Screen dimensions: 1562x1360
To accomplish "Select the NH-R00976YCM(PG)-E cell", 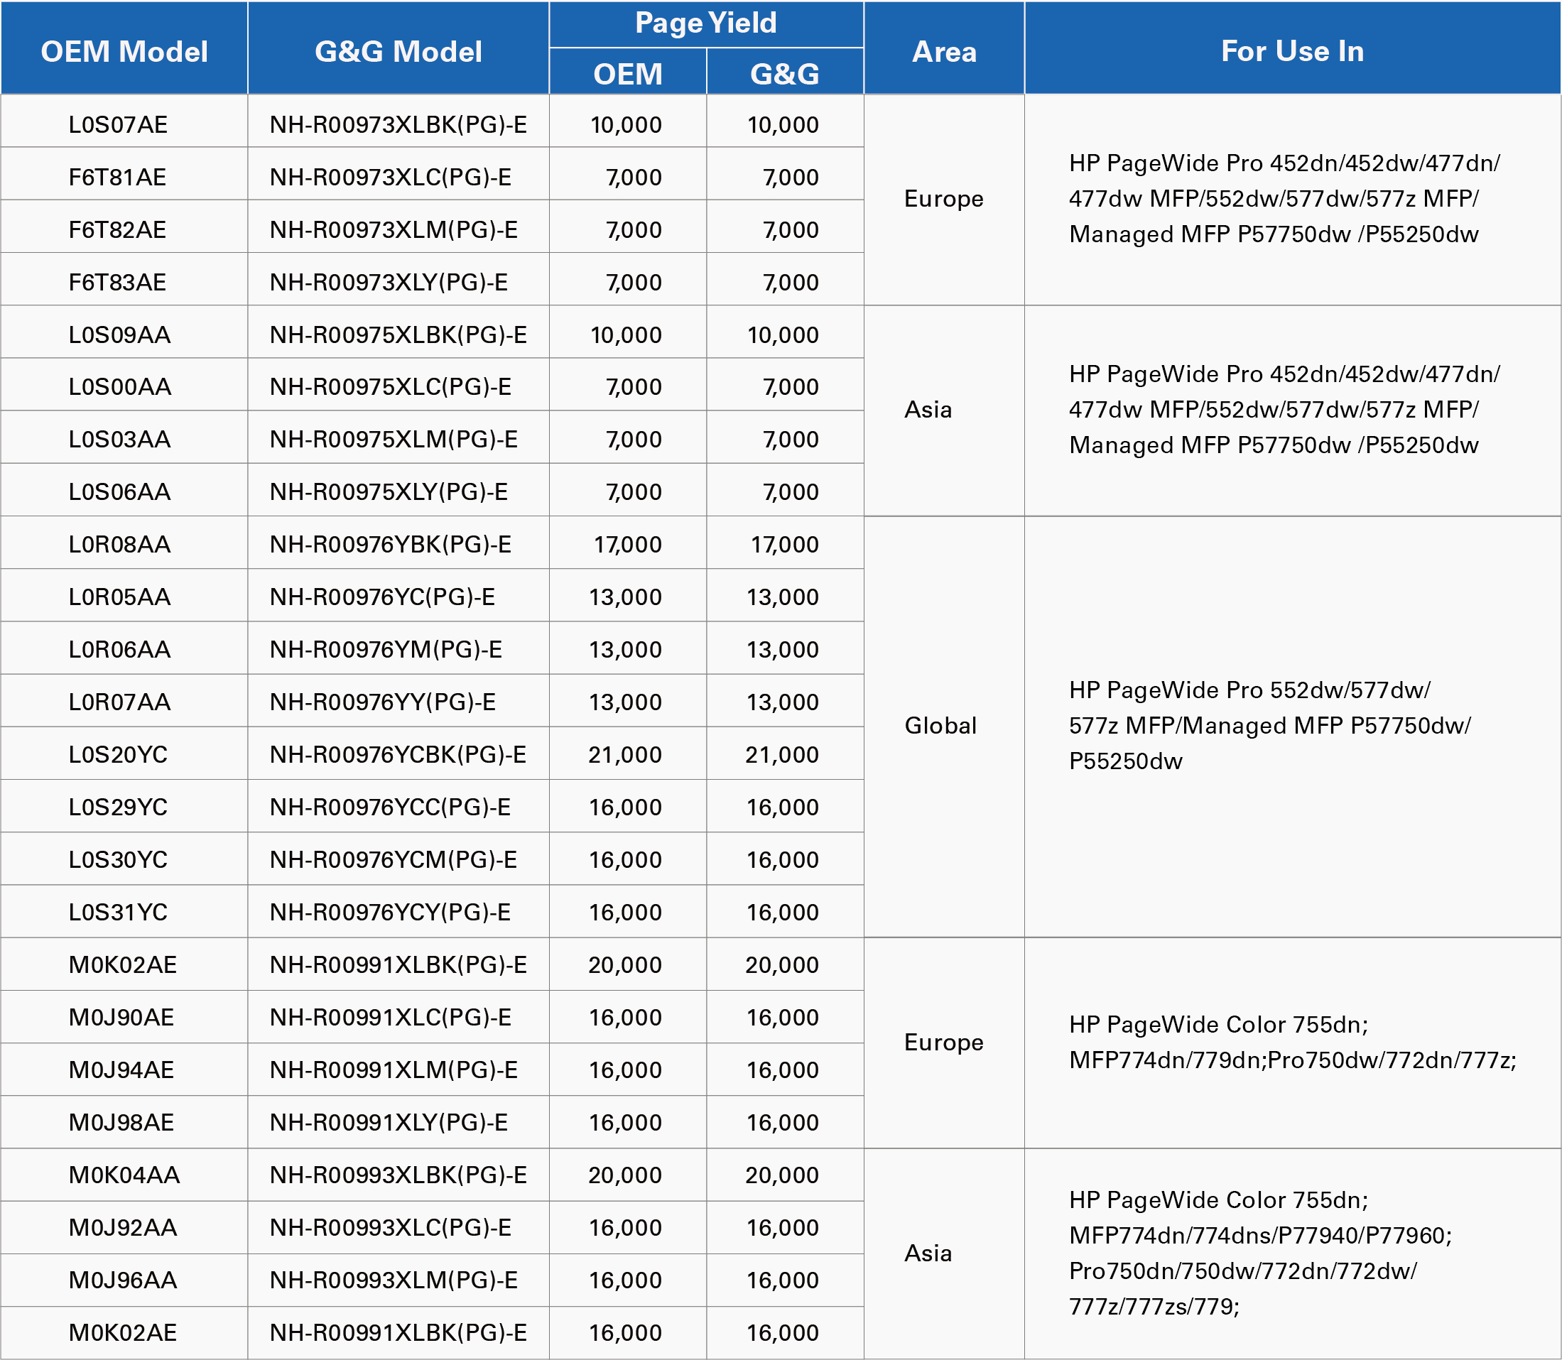I will click(398, 858).
